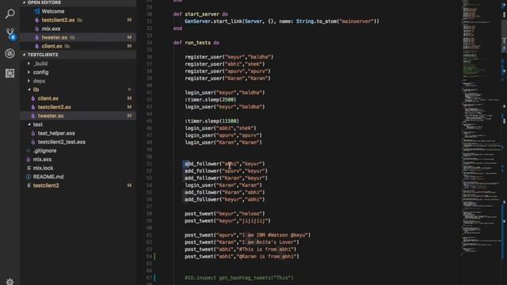This screenshot has height=285, width=507.
Task: Click the "I am IBM #Watson" tweet line
Action: coord(248,235)
